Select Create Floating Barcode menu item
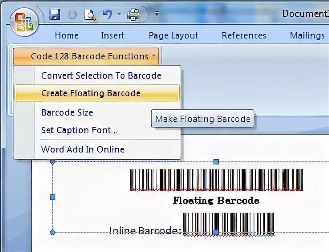329x252 pixels. (x=97, y=93)
